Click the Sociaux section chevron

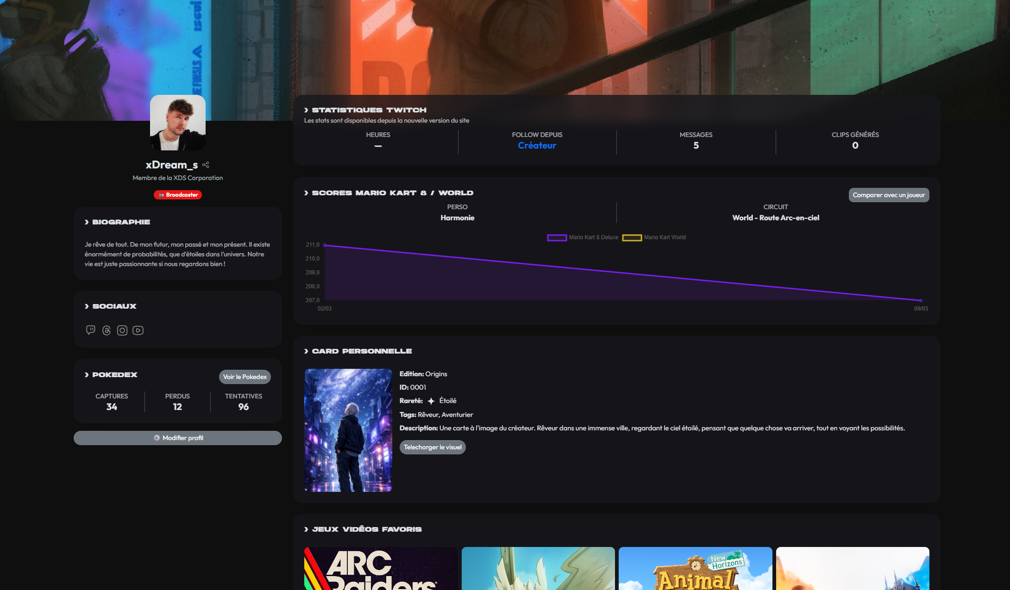coord(87,306)
